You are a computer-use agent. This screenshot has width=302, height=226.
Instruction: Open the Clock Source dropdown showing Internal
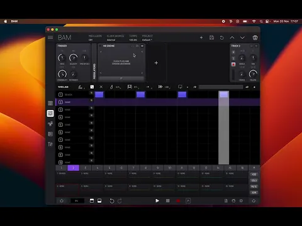(115, 38)
